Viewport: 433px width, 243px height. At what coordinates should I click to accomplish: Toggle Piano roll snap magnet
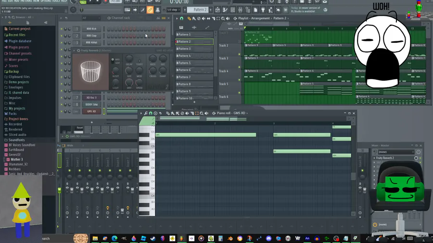coord(151,113)
